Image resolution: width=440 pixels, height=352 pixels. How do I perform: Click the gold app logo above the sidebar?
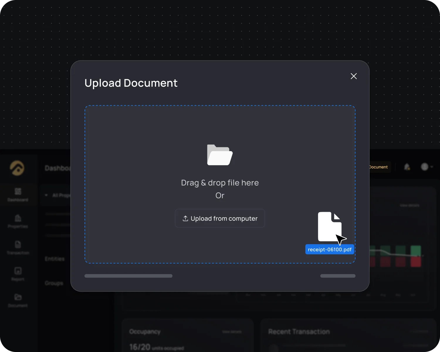click(x=17, y=168)
